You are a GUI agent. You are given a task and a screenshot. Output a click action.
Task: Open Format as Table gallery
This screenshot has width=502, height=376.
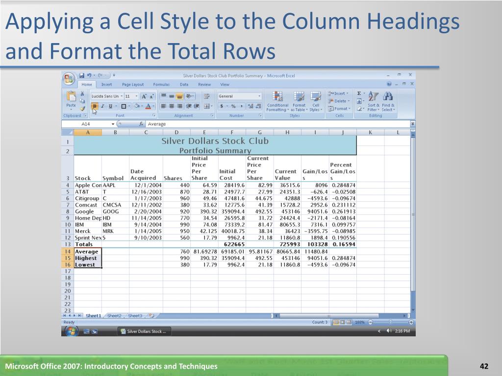pos(299,101)
